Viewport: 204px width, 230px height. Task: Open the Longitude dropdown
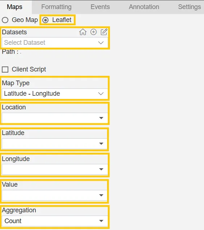(x=55, y=169)
